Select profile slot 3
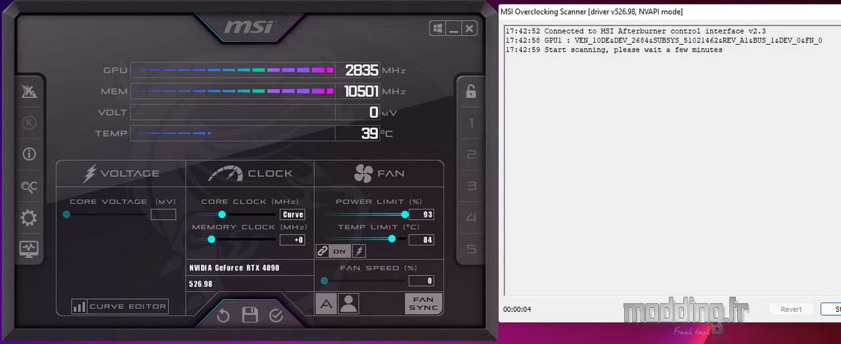This screenshot has width=841, height=344. click(471, 186)
